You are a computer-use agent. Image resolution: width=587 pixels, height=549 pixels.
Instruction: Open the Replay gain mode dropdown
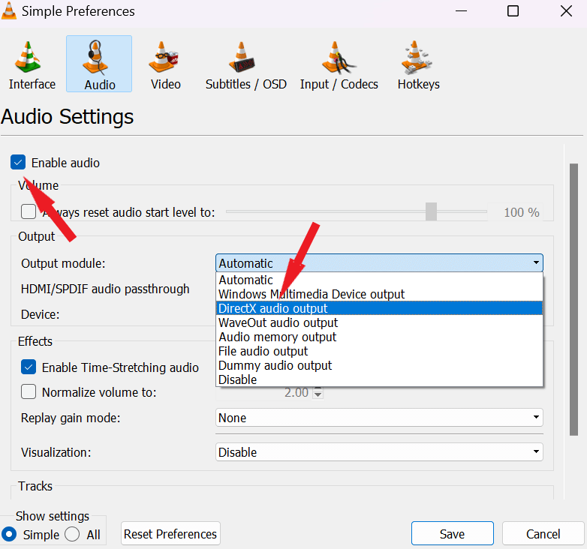tap(379, 417)
